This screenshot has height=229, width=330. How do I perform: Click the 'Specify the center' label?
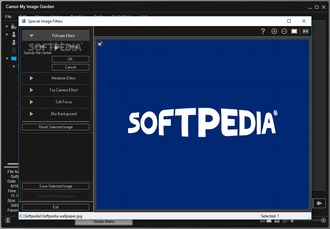[x=37, y=53]
